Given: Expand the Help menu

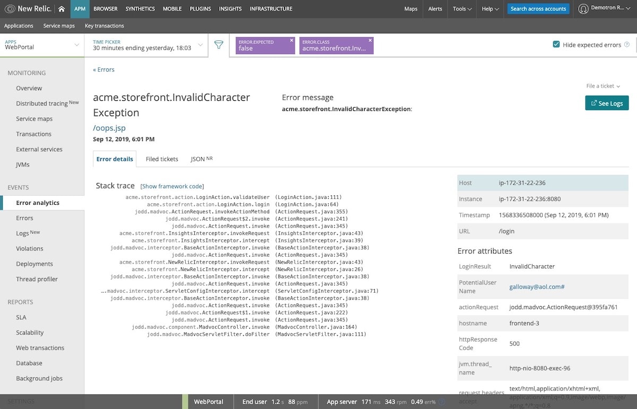Looking at the screenshot, I should click(490, 9).
